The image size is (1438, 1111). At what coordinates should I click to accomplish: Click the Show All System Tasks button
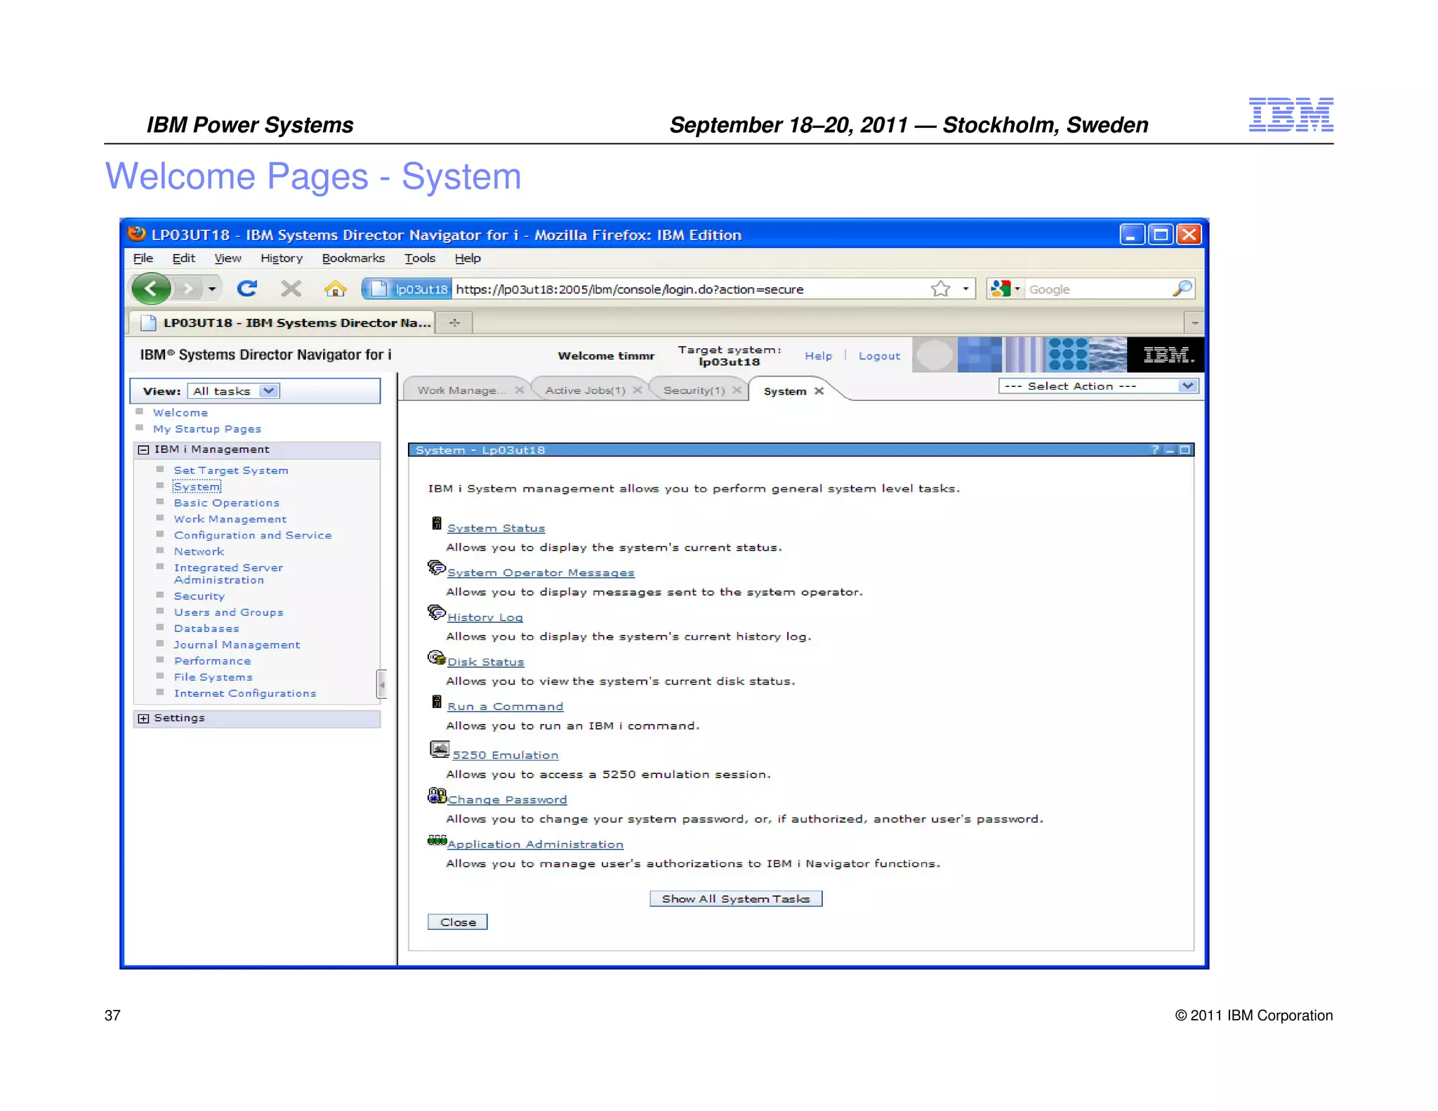click(736, 899)
